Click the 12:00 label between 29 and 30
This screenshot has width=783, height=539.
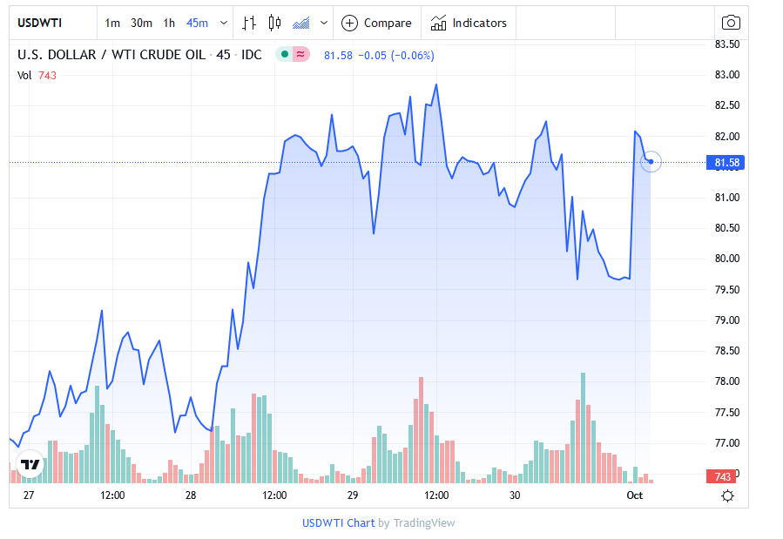pyautogui.click(x=436, y=495)
